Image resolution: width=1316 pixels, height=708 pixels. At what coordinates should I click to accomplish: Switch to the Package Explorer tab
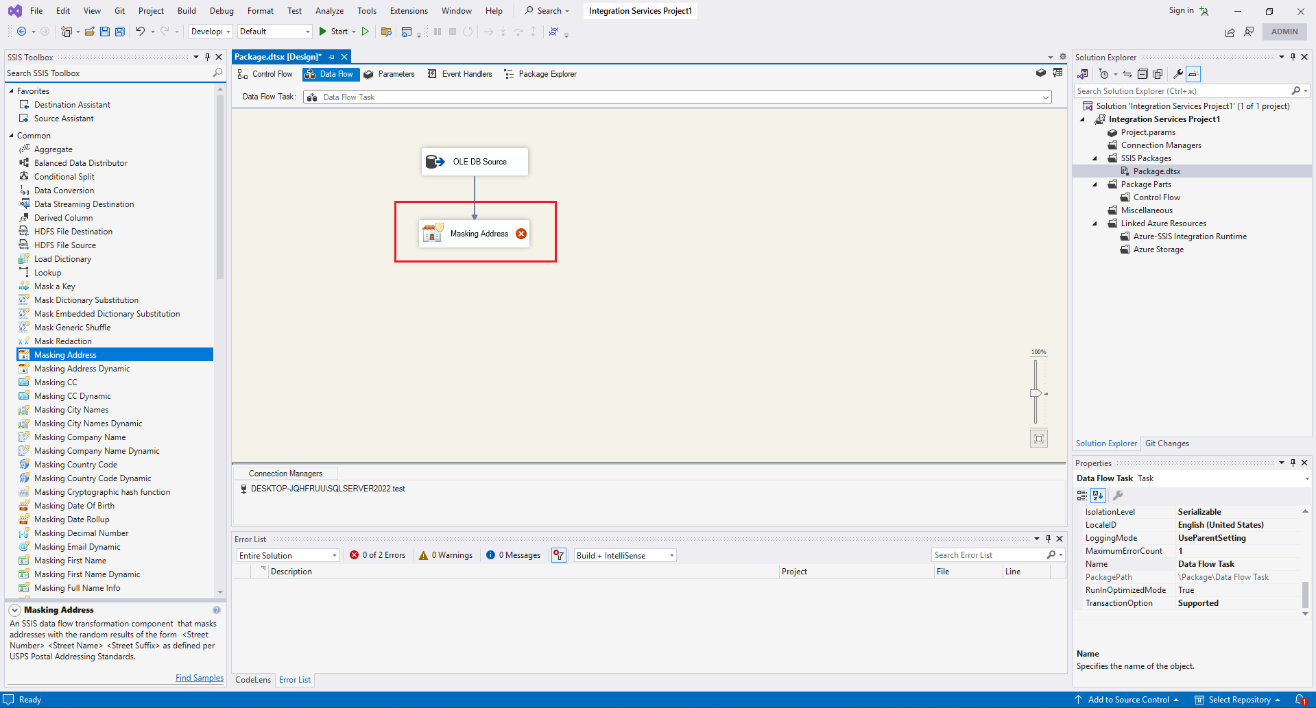(x=540, y=74)
